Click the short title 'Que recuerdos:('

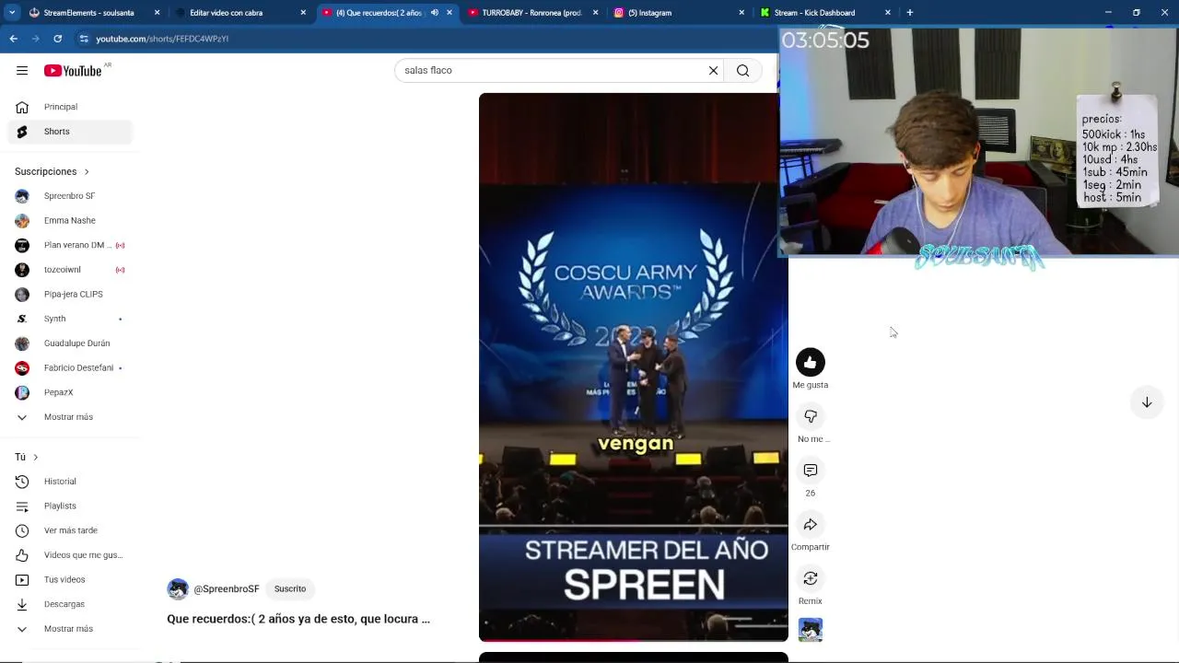(298, 619)
